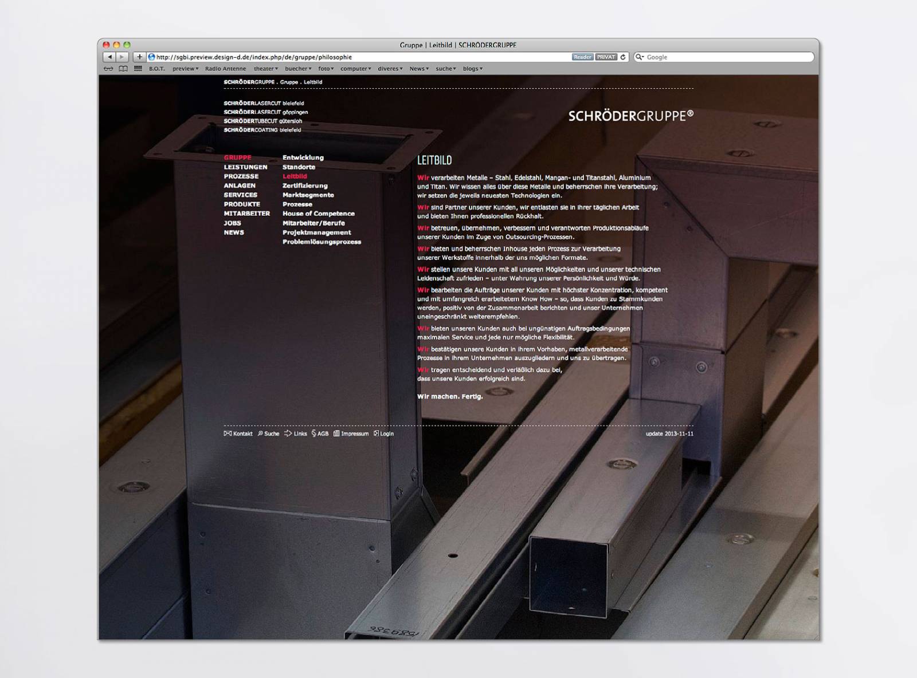Open SCHRÖDERTUBECUT gütersloh link
This screenshot has width=917, height=678.
click(263, 121)
